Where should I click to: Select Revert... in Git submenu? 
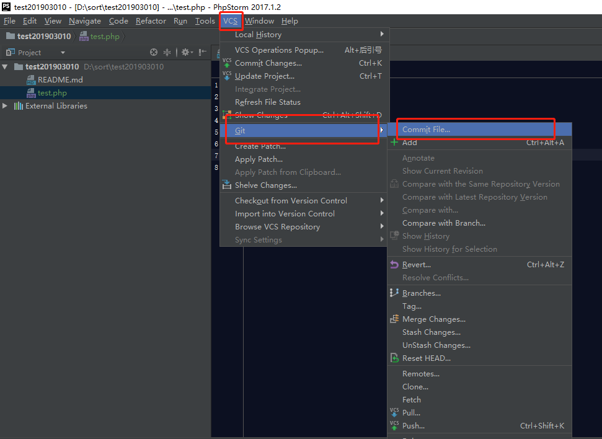point(479,265)
